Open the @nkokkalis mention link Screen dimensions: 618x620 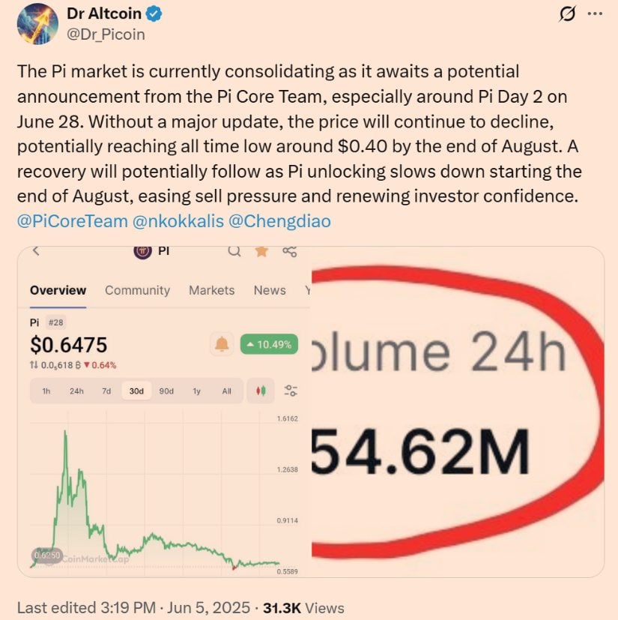pos(178,221)
